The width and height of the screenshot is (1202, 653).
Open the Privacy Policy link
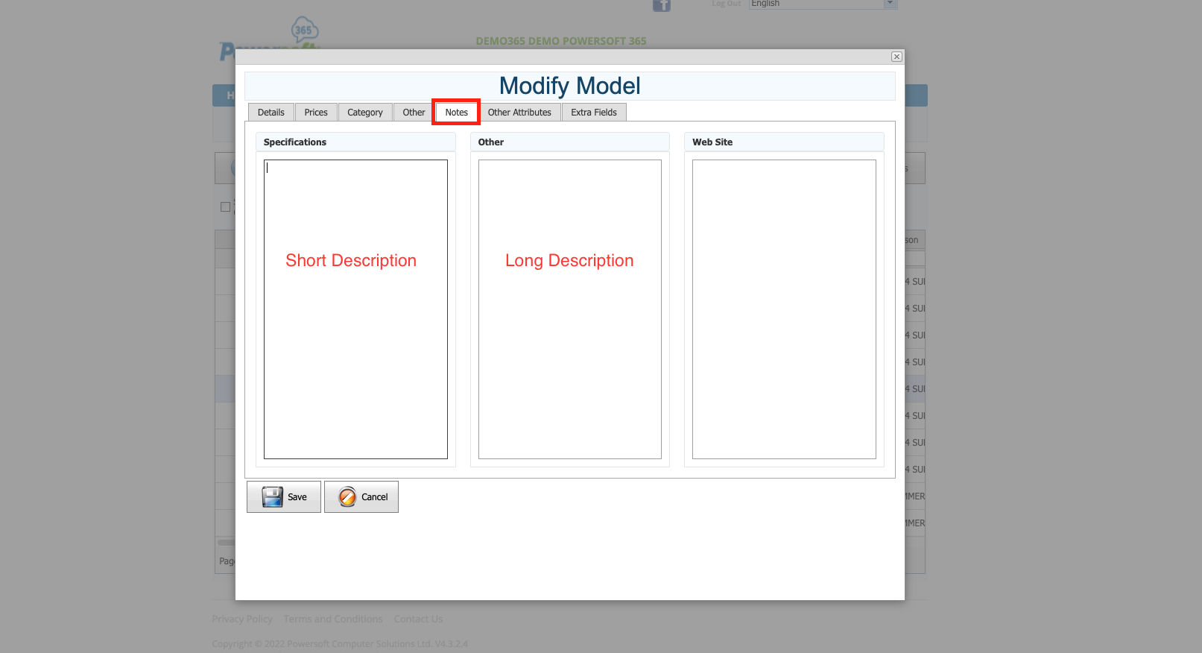point(242,619)
